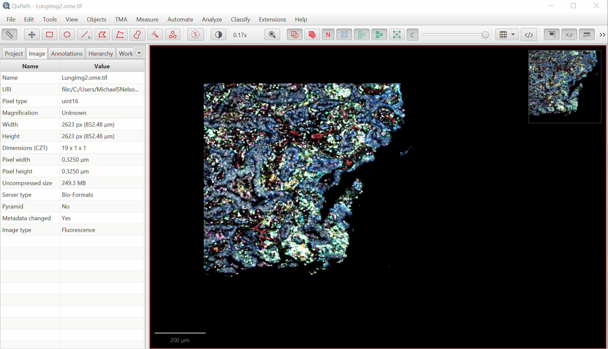Pick the Wand tool
Viewport: 608px width, 349px height.
[155, 35]
